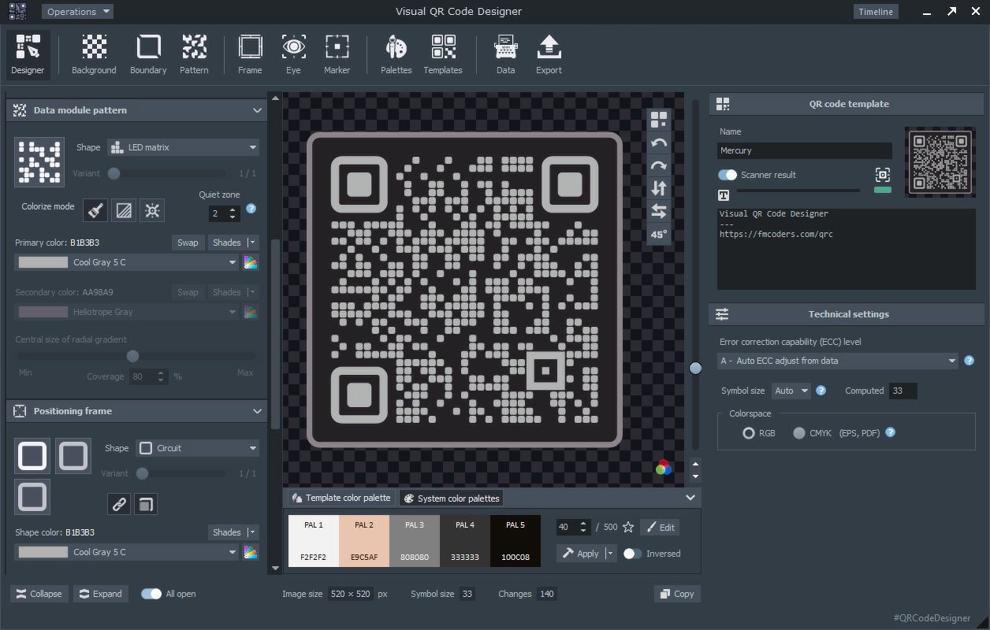Click the canvas redo arrow
This screenshot has width=990, height=630.
click(x=659, y=166)
